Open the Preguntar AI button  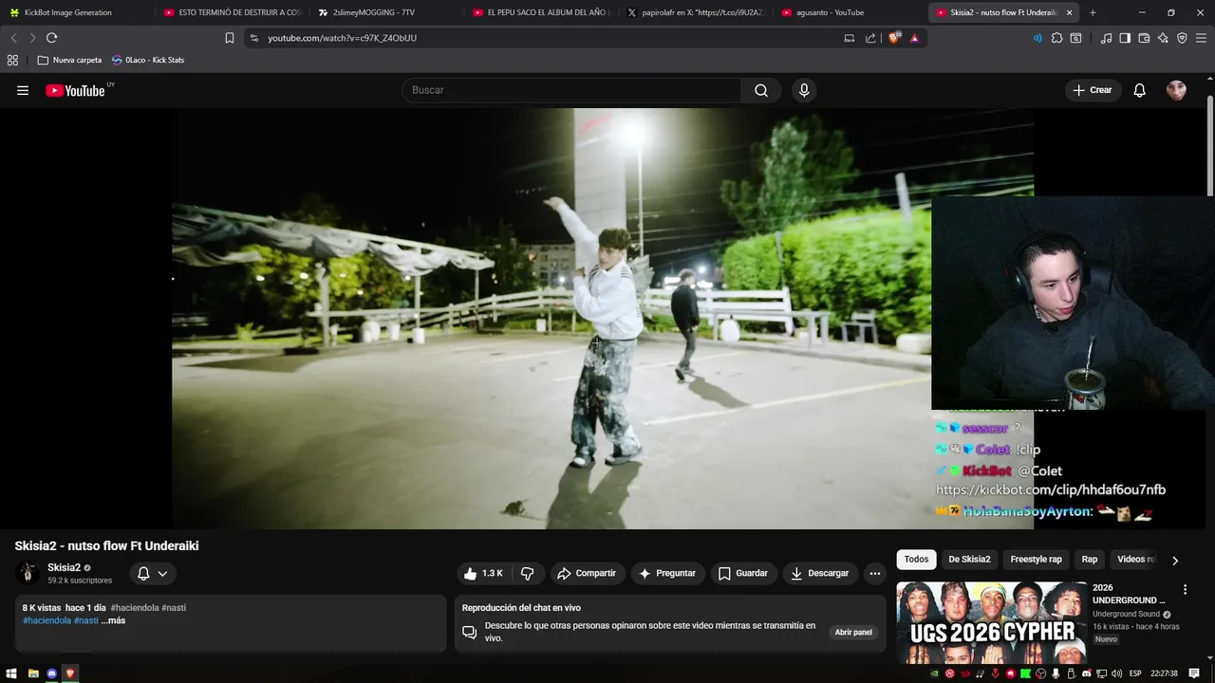click(x=667, y=573)
